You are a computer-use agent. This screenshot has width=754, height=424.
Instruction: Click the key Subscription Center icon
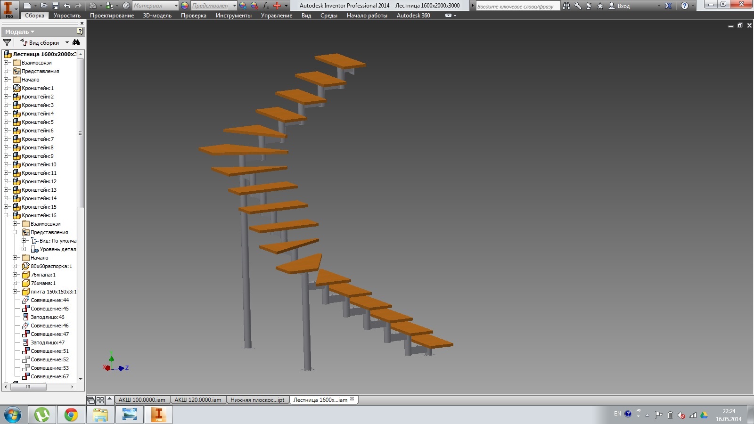click(578, 6)
